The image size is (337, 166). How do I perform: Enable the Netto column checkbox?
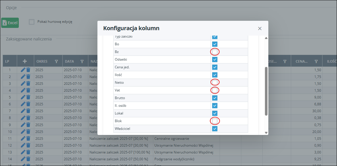pos(215,83)
